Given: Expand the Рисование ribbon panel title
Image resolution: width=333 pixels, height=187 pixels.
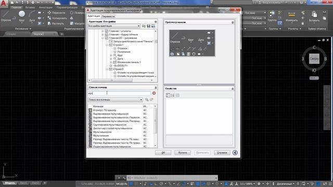Looking at the screenshot, I should click(23, 29).
